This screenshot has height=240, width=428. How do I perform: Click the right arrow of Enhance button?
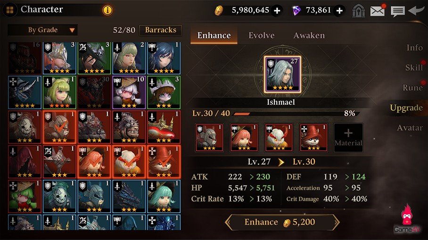[336, 222]
